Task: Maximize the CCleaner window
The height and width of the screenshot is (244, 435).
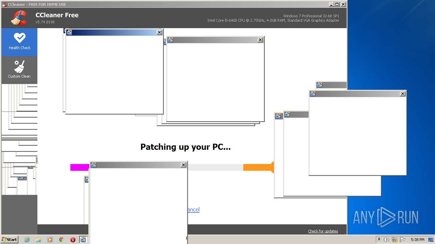Action: coord(337,4)
